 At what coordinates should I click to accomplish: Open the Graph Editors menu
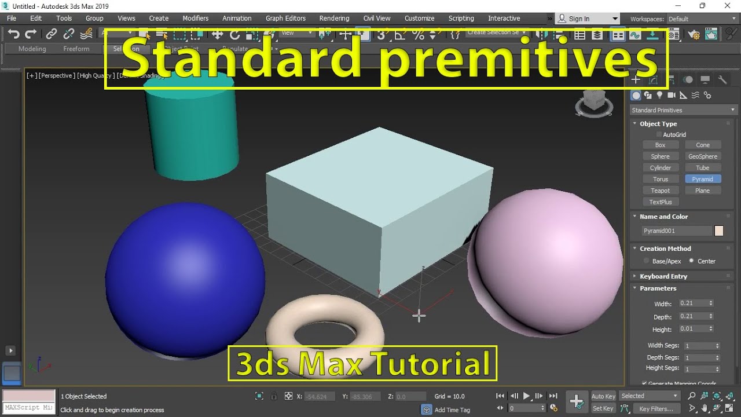[x=285, y=19]
